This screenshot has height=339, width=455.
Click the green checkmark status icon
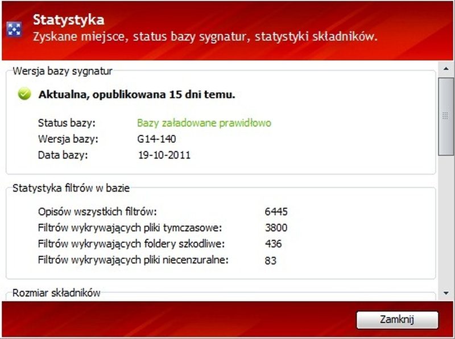point(24,94)
